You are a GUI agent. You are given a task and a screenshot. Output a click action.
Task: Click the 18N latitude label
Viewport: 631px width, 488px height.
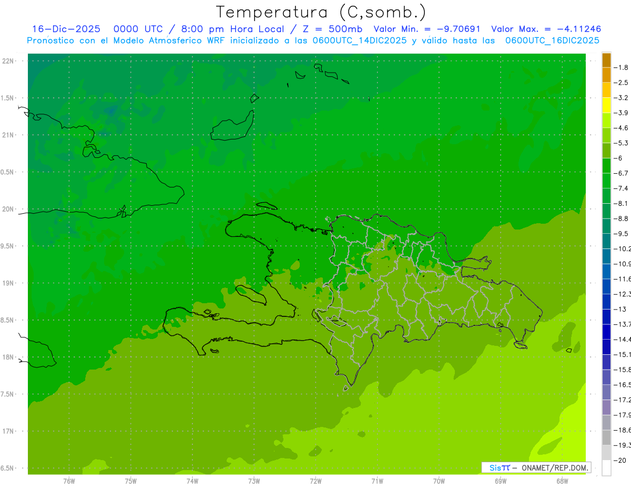(8, 357)
